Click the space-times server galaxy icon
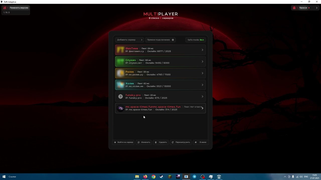 pyautogui.click(x=121, y=108)
